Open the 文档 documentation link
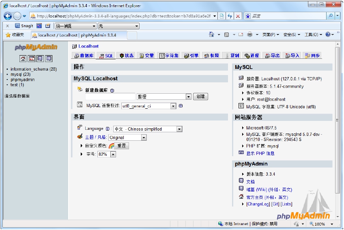344x230 pixels. (251, 182)
